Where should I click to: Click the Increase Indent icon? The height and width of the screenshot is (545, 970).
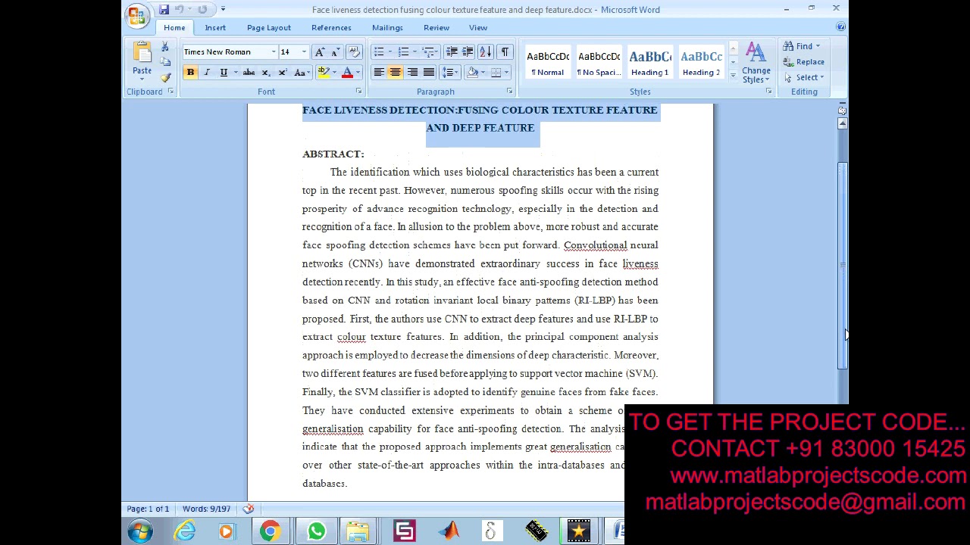click(x=468, y=52)
